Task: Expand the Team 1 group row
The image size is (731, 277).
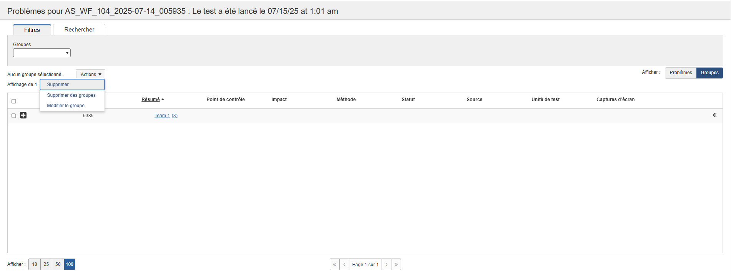Action: click(x=23, y=115)
